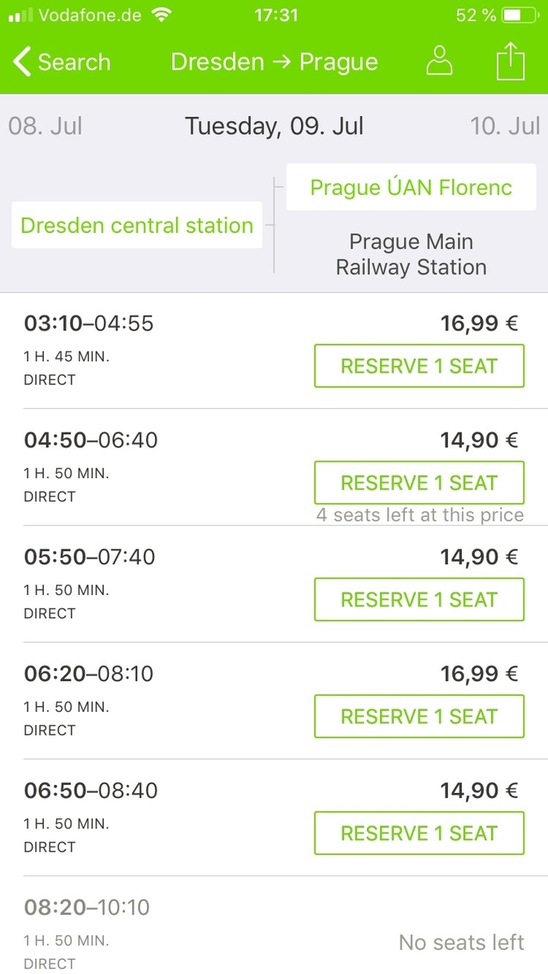Go to previous day 08. Jul
This screenshot has height=974, width=548.
coord(45,126)
